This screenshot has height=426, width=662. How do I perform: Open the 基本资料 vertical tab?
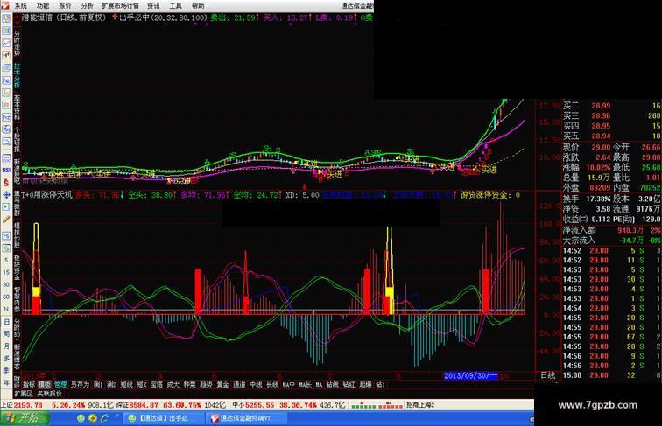(17, 108)
